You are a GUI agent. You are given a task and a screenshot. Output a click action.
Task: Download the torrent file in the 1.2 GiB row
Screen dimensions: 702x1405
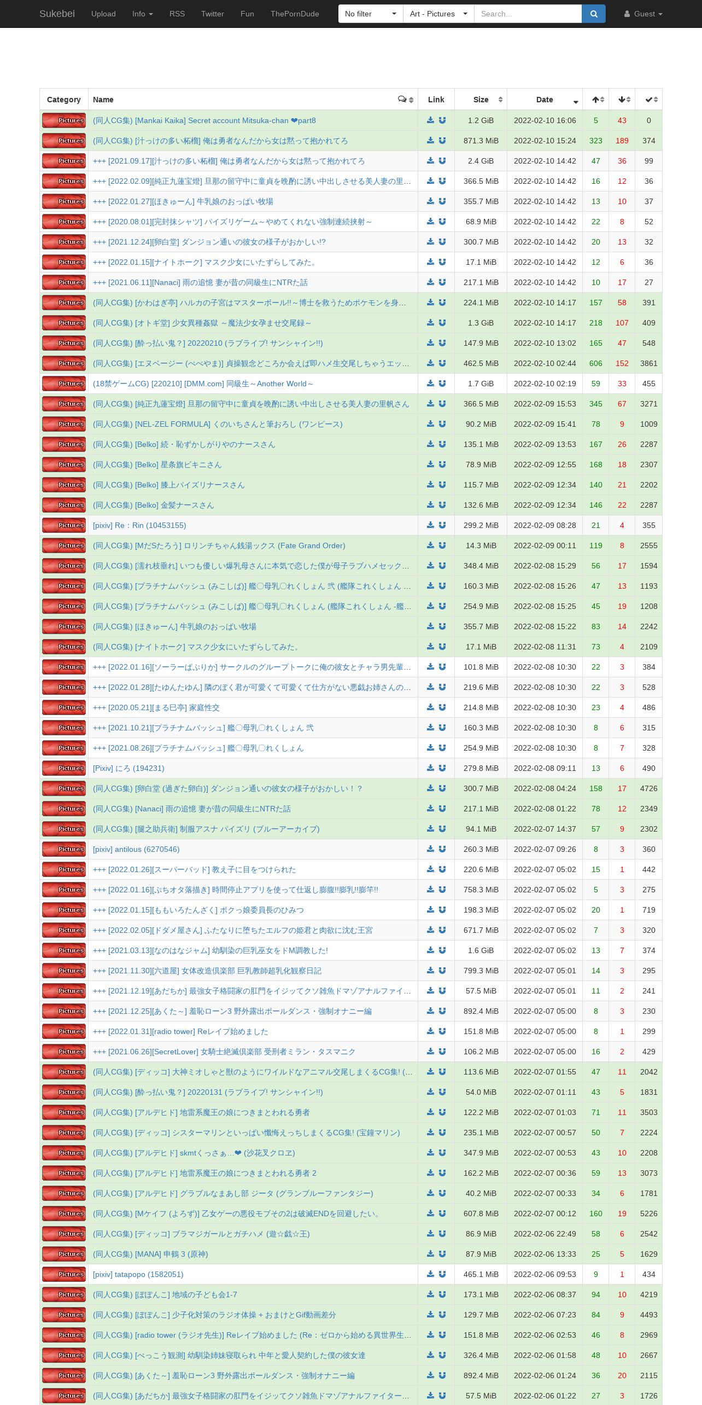coord(430,120)
